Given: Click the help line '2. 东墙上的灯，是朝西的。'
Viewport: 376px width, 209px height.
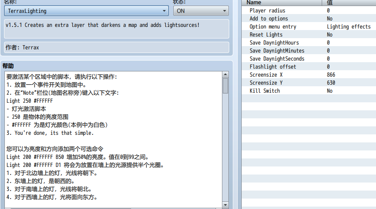Looking at the screenshot, I should [x=41, y=181].
